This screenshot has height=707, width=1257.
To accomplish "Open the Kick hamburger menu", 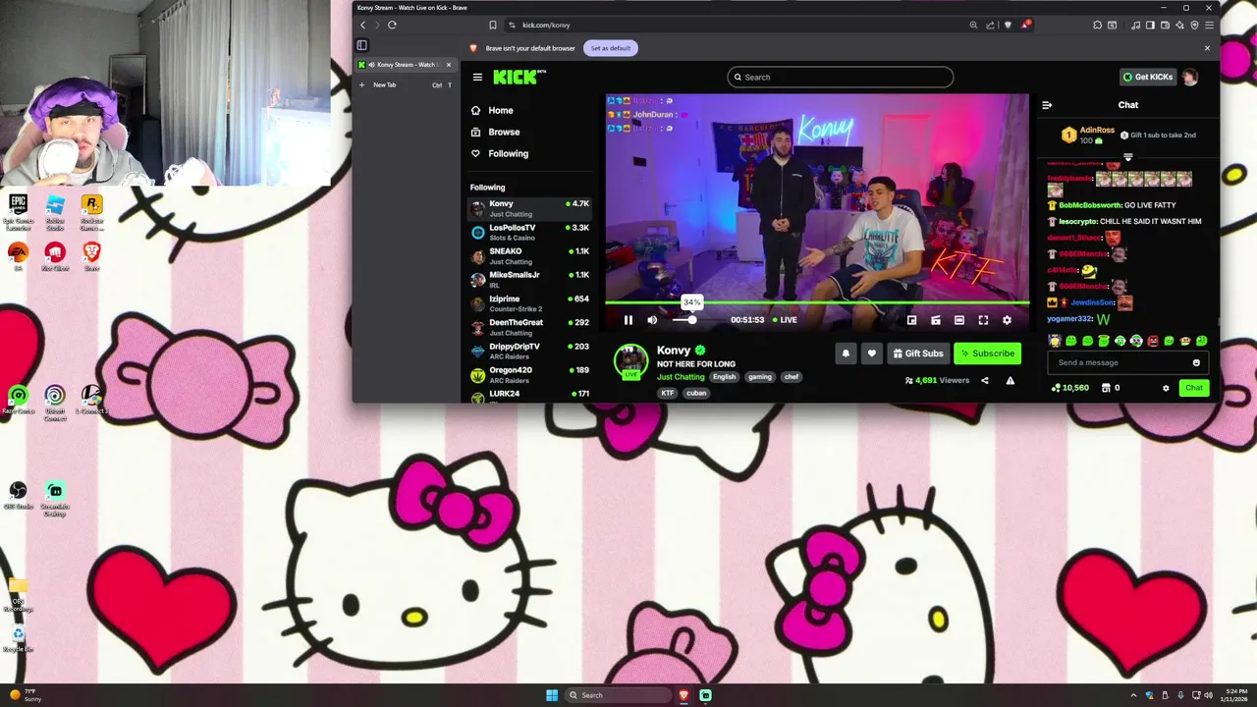I will (x=477, y=78).
